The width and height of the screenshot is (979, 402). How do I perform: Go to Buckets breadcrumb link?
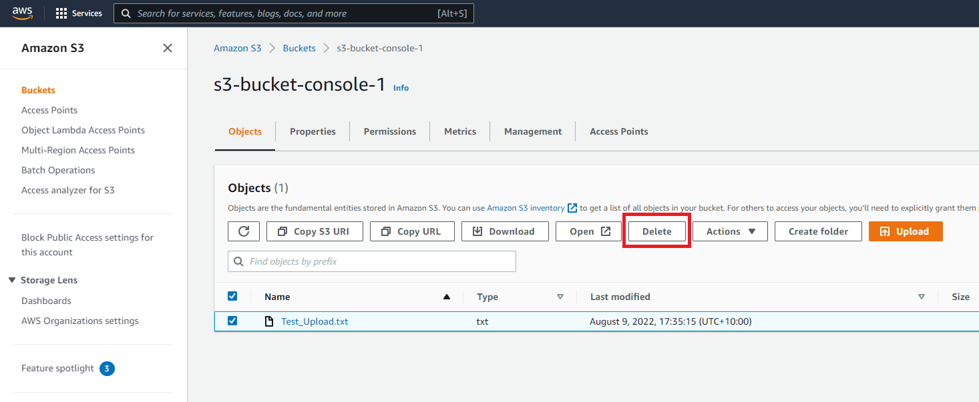pos(299,48)
